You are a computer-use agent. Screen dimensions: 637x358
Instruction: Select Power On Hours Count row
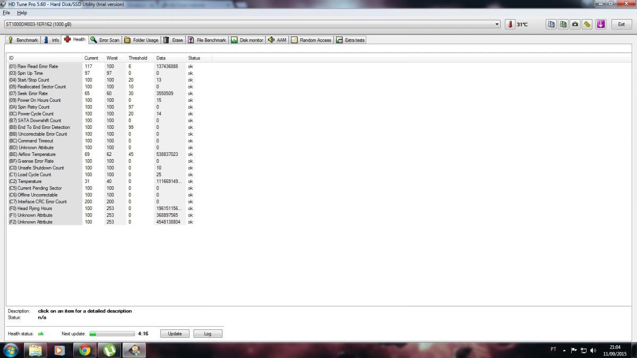pyautogui.click(x=109, y=100)
